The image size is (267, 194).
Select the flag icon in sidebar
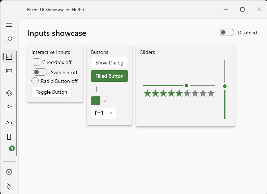[9, 108]
